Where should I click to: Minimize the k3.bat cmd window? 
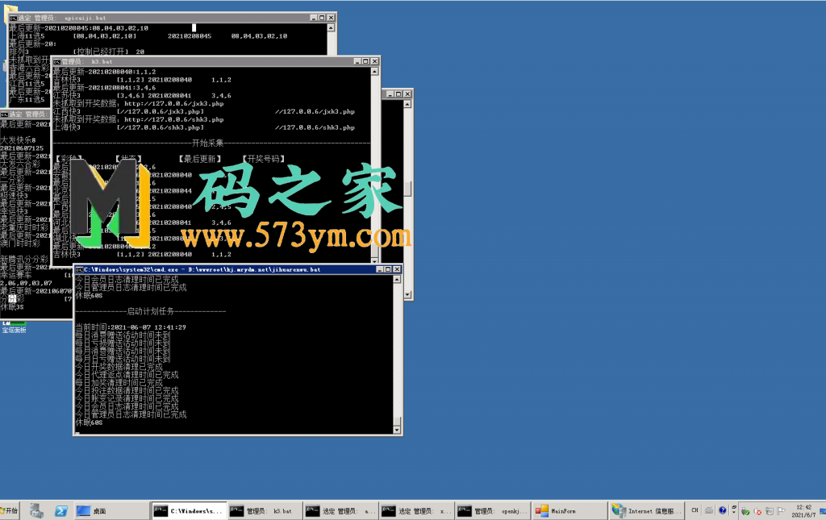[x=357, y=61]
